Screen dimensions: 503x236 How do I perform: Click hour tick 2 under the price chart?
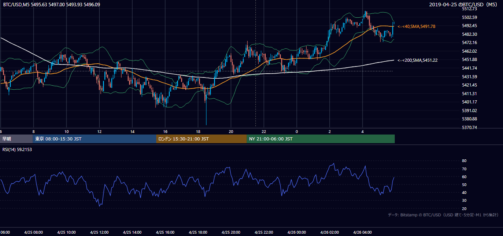330,131
